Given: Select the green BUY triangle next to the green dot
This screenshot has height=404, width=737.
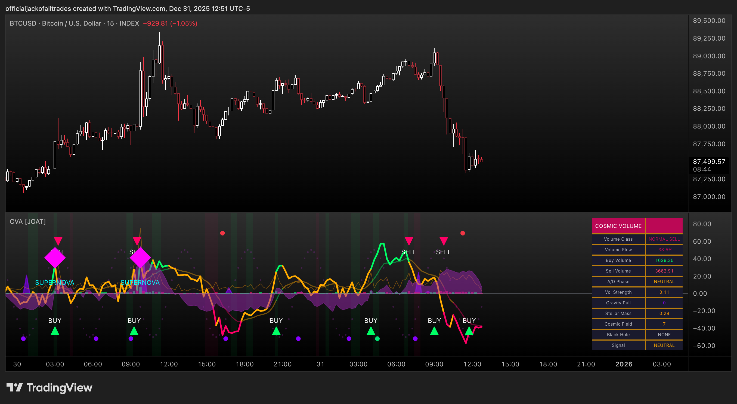Looking at the screenshot, I should click(x=371, y=331).
